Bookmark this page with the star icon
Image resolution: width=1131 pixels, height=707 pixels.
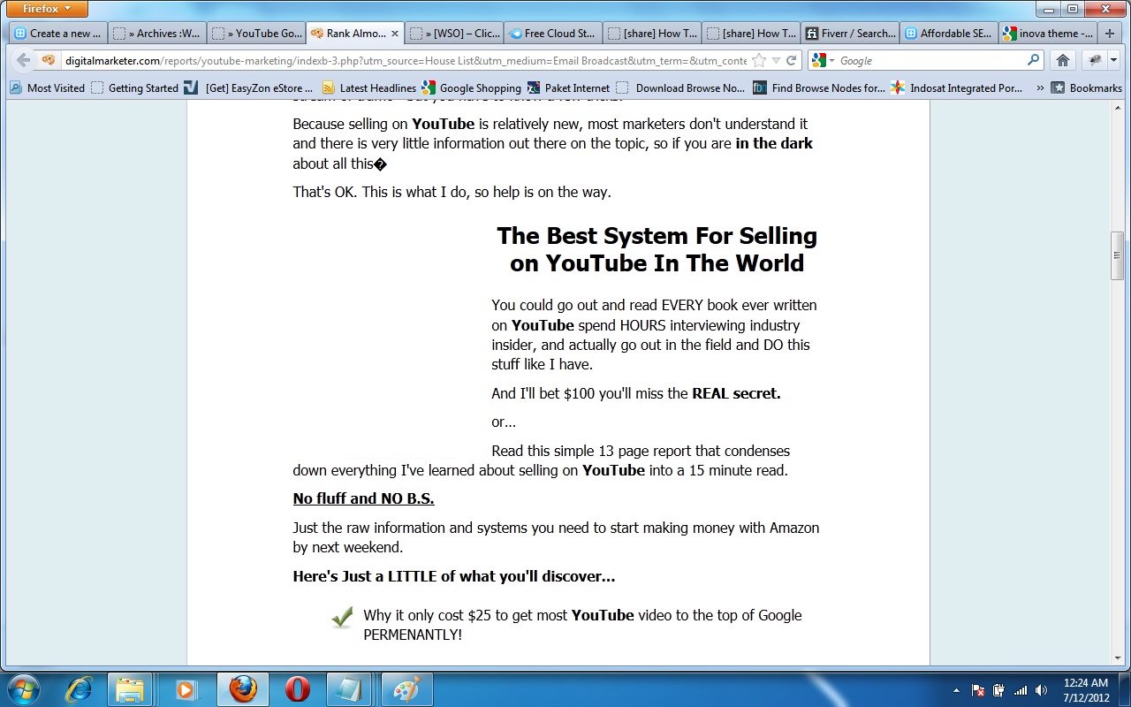pos(759,61)
